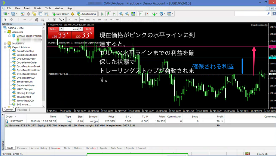Viewport: 276px width, 156px height.
Task: Toggle chart shift icon
Action: pyautogui.click(x=146, y=14)
